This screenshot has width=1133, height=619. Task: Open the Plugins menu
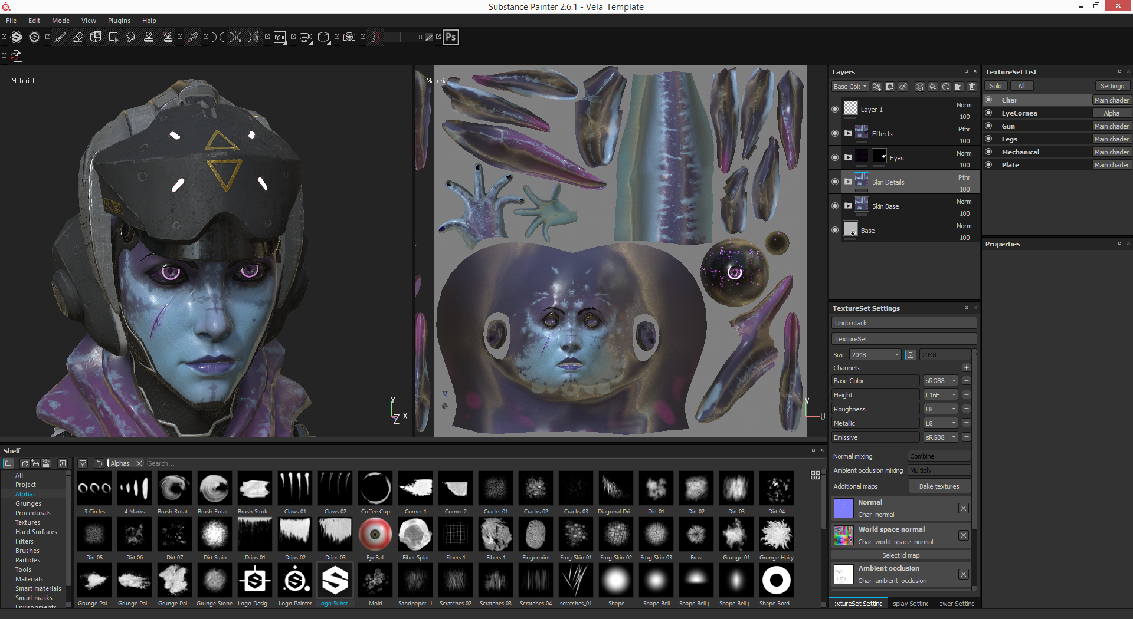(119, 21)
